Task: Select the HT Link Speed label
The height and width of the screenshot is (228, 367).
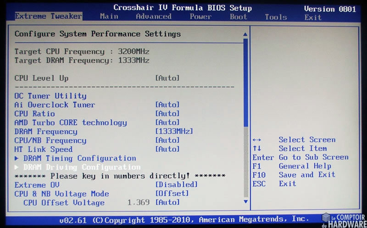Action: pos(44,149)
